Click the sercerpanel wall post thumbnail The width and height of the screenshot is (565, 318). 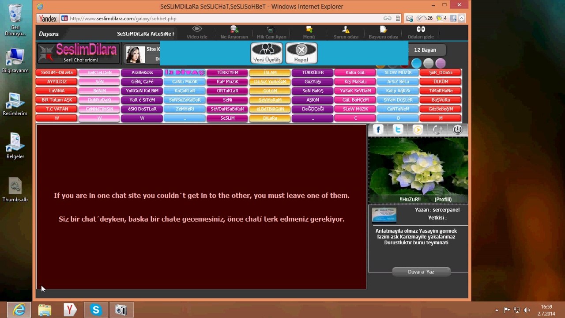(384, 215)
